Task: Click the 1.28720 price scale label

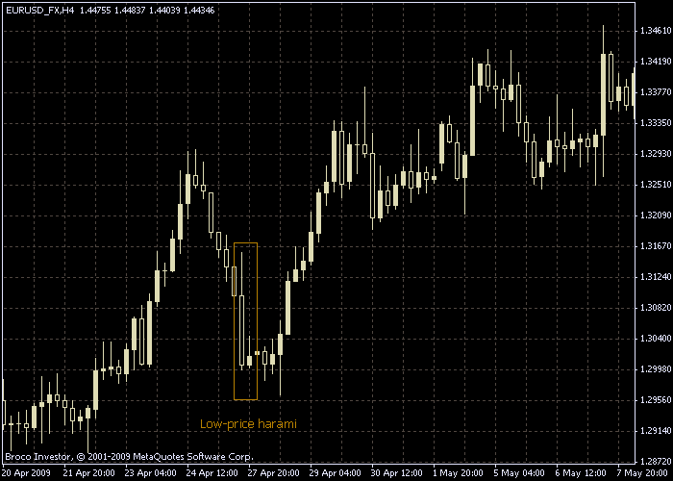Action: click(655, 461)
